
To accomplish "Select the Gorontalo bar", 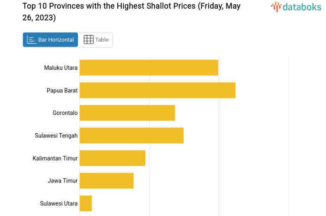I will [x=127, y=113].
